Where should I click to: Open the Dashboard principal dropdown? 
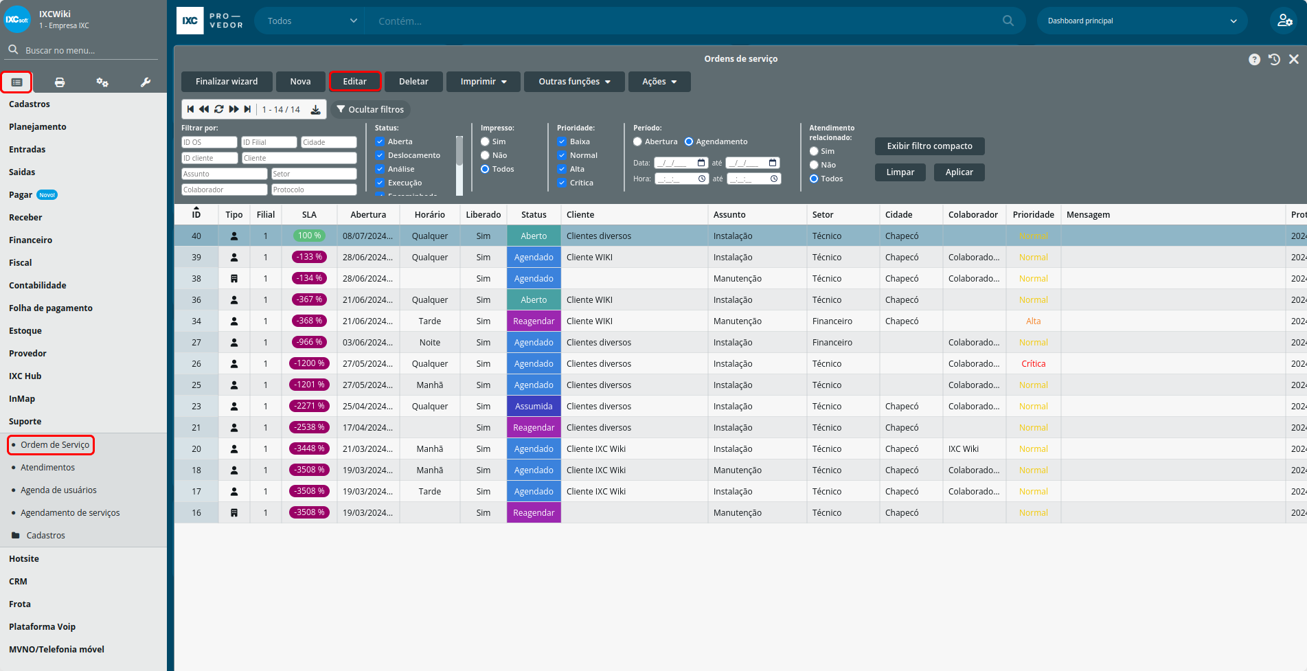[x=1141, y=21]
